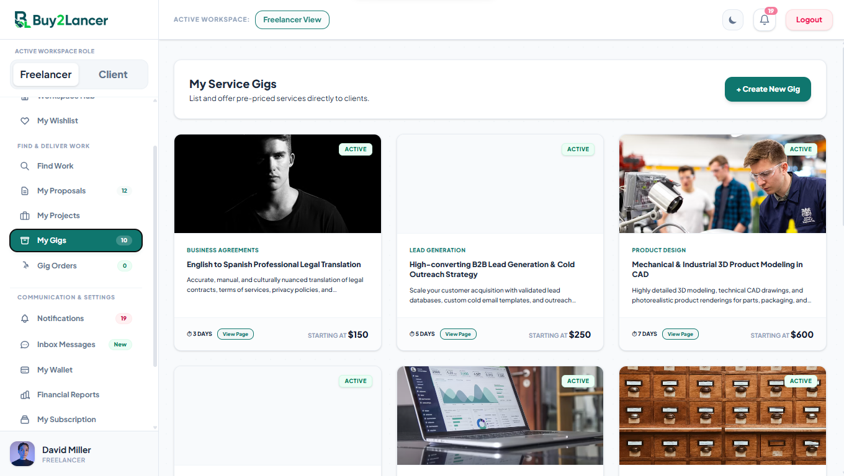Click the LEAD GENERATION category label
Image resolution: width=844 pixels, height=476 pixels.
[438, 250]
